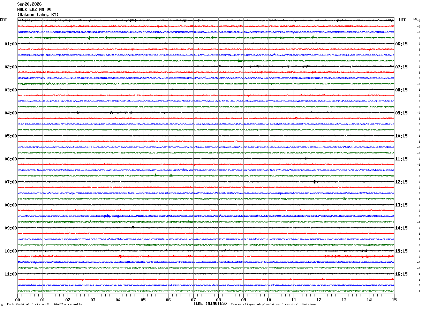Click the 07:00 CDT row label
The image size is (422, 309).
[x=10, y=182]
